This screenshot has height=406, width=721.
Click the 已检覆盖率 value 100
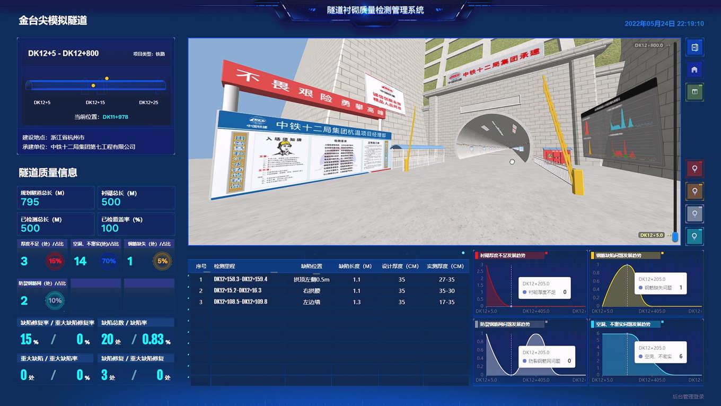[x=110, y=228]
